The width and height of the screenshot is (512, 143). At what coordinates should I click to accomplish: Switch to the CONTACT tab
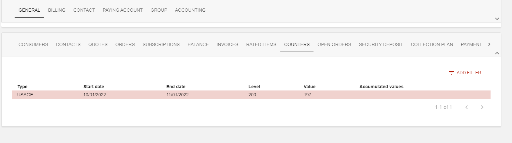tap(84, 10)
